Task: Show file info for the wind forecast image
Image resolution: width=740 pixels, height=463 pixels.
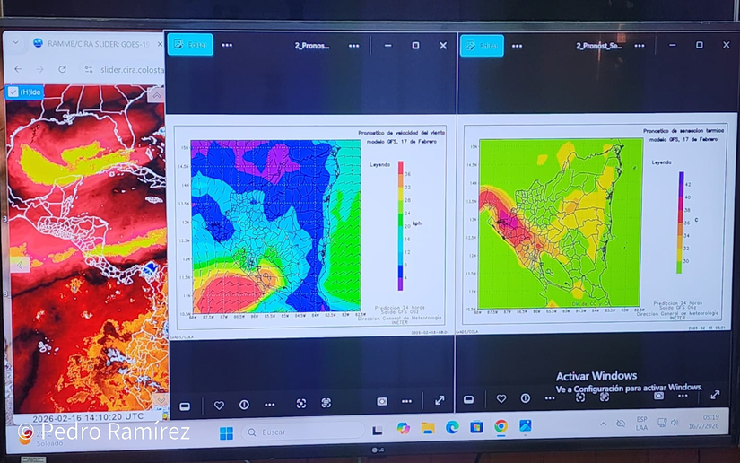Action: click(244, 405)
